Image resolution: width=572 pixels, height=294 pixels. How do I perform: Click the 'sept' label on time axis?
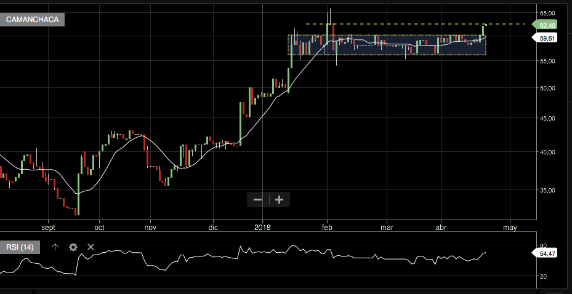coord(48,227)
